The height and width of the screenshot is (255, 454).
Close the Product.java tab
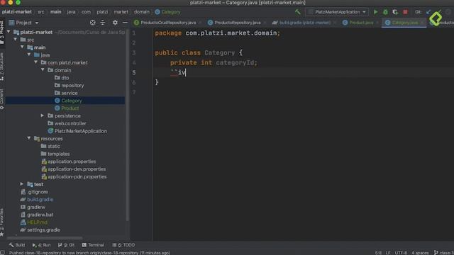point(377,23)
